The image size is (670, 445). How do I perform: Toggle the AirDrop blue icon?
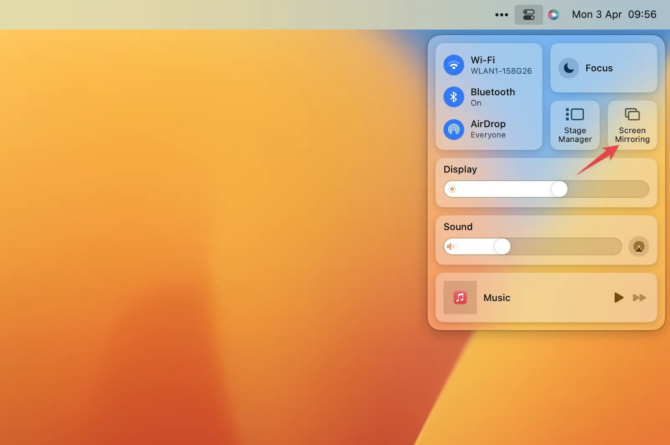pyautogui.click(x=454, y=129)
